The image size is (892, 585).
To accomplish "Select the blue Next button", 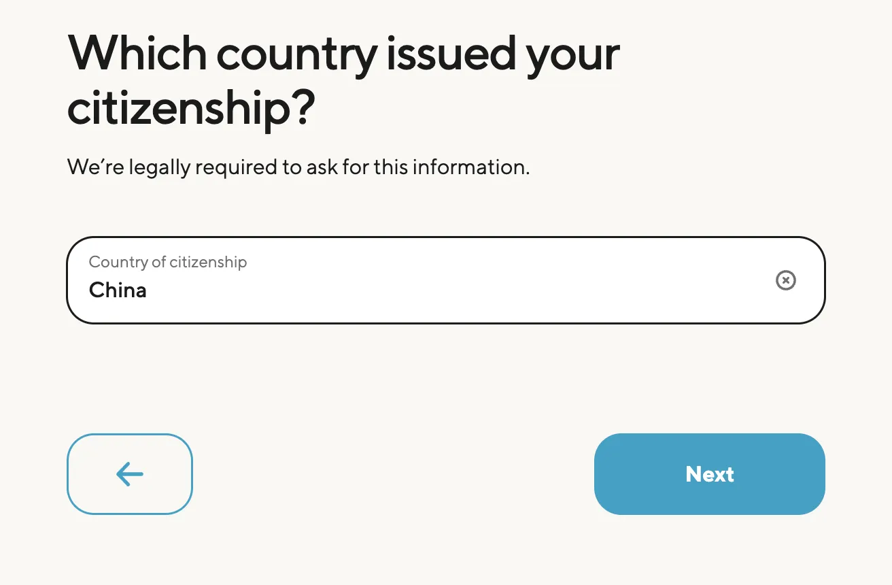I will pos(709,474).
